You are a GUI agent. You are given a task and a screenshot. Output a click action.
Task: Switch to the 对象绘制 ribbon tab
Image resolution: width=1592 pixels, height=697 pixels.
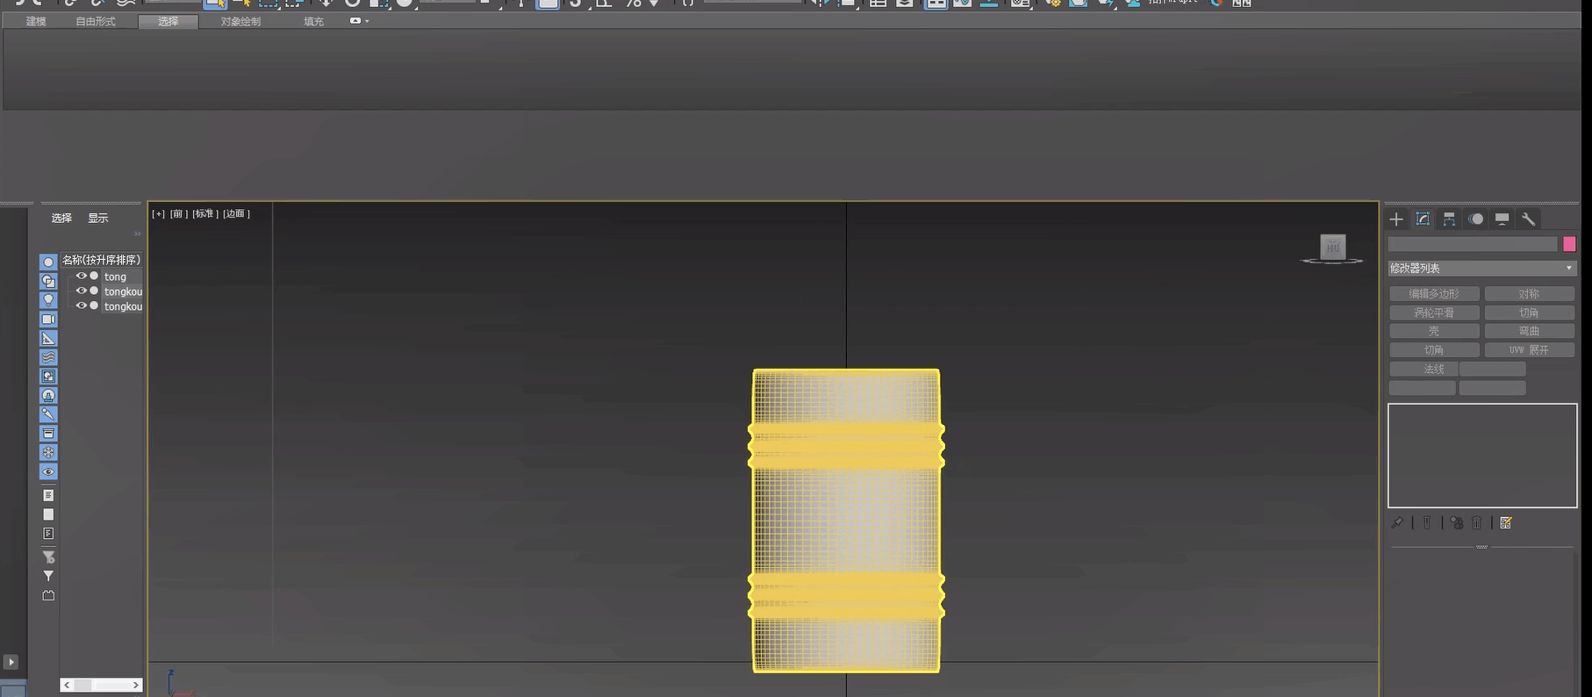tap(240, 21)
